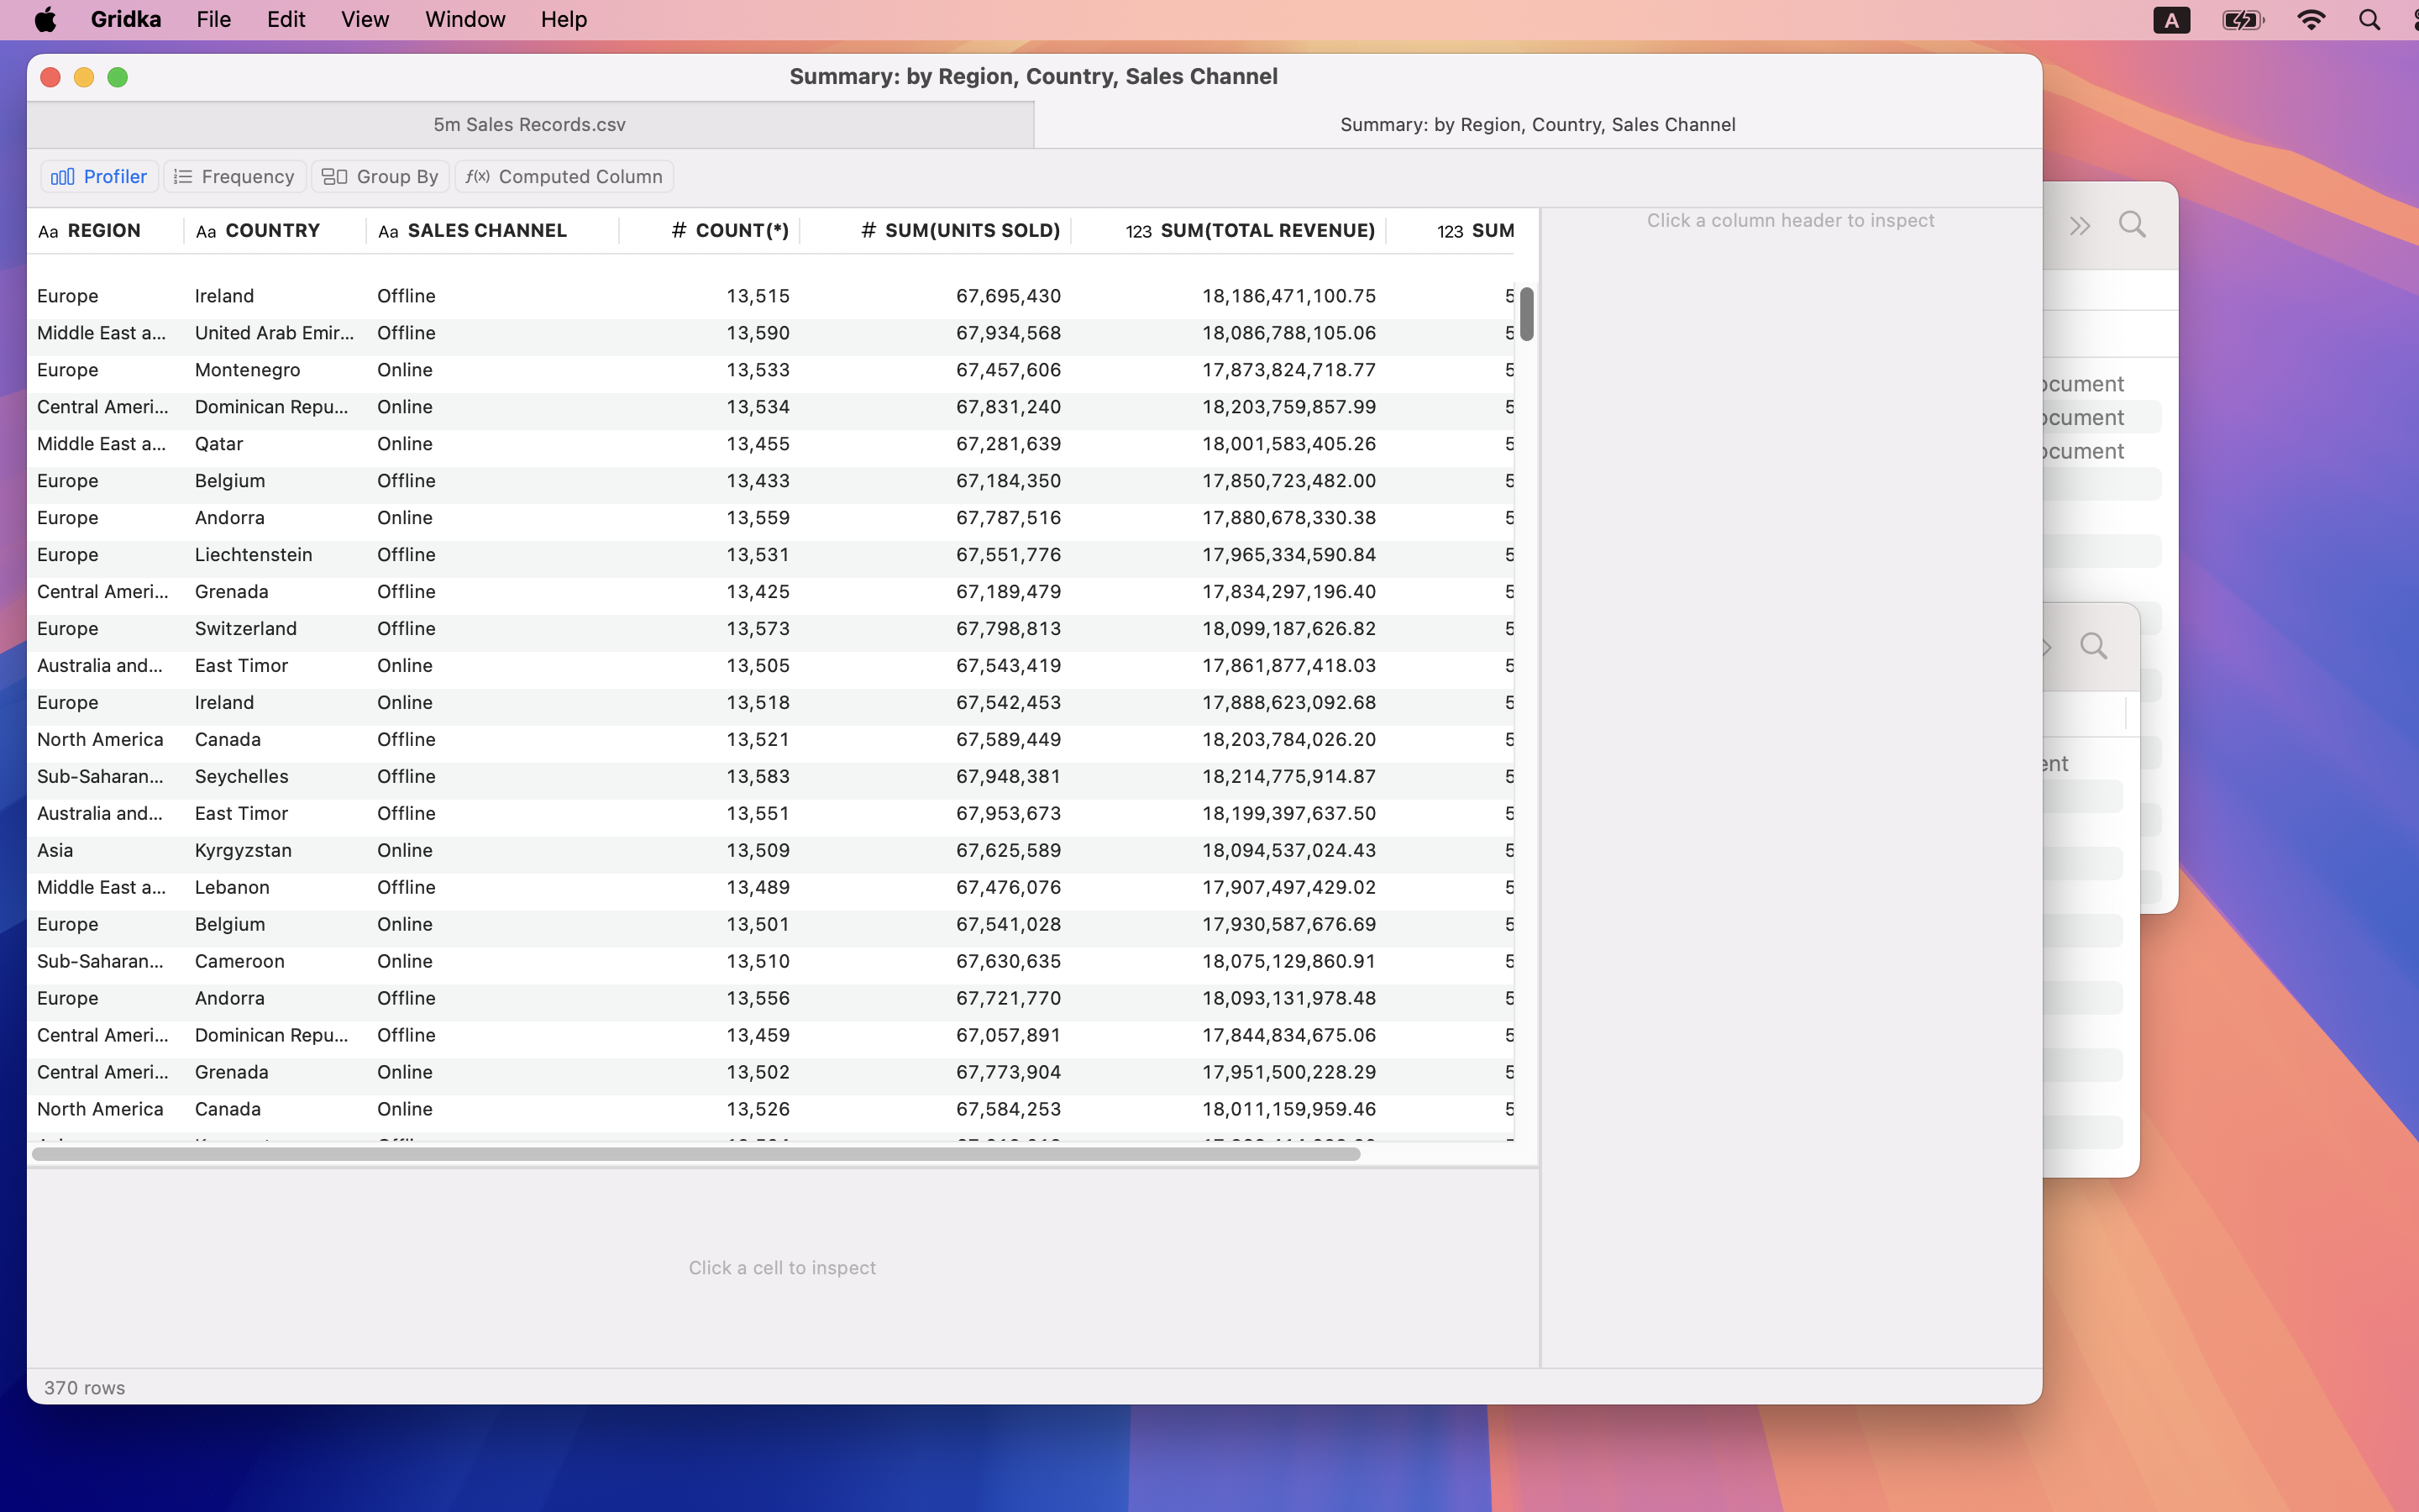Select the COUNTRY column header to inspect

pos(272,230)
